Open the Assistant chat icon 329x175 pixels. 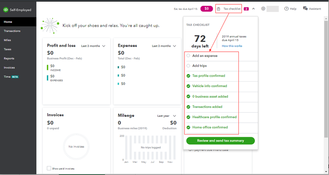pyautogui.click(x=305, y=9)
